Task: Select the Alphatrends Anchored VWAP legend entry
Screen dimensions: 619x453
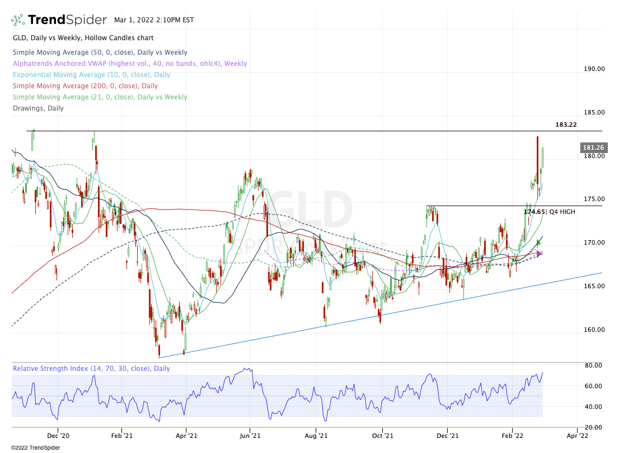Action: pyautogui.click(x=129, y=64)
